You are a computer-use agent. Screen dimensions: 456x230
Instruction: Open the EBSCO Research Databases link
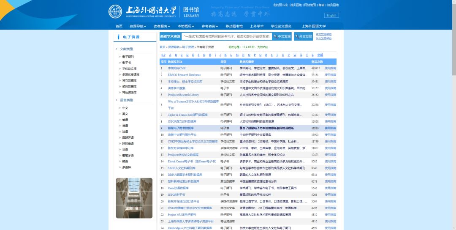pos(184,75)
